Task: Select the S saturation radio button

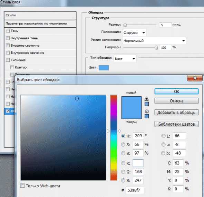Action: (123, 145)
